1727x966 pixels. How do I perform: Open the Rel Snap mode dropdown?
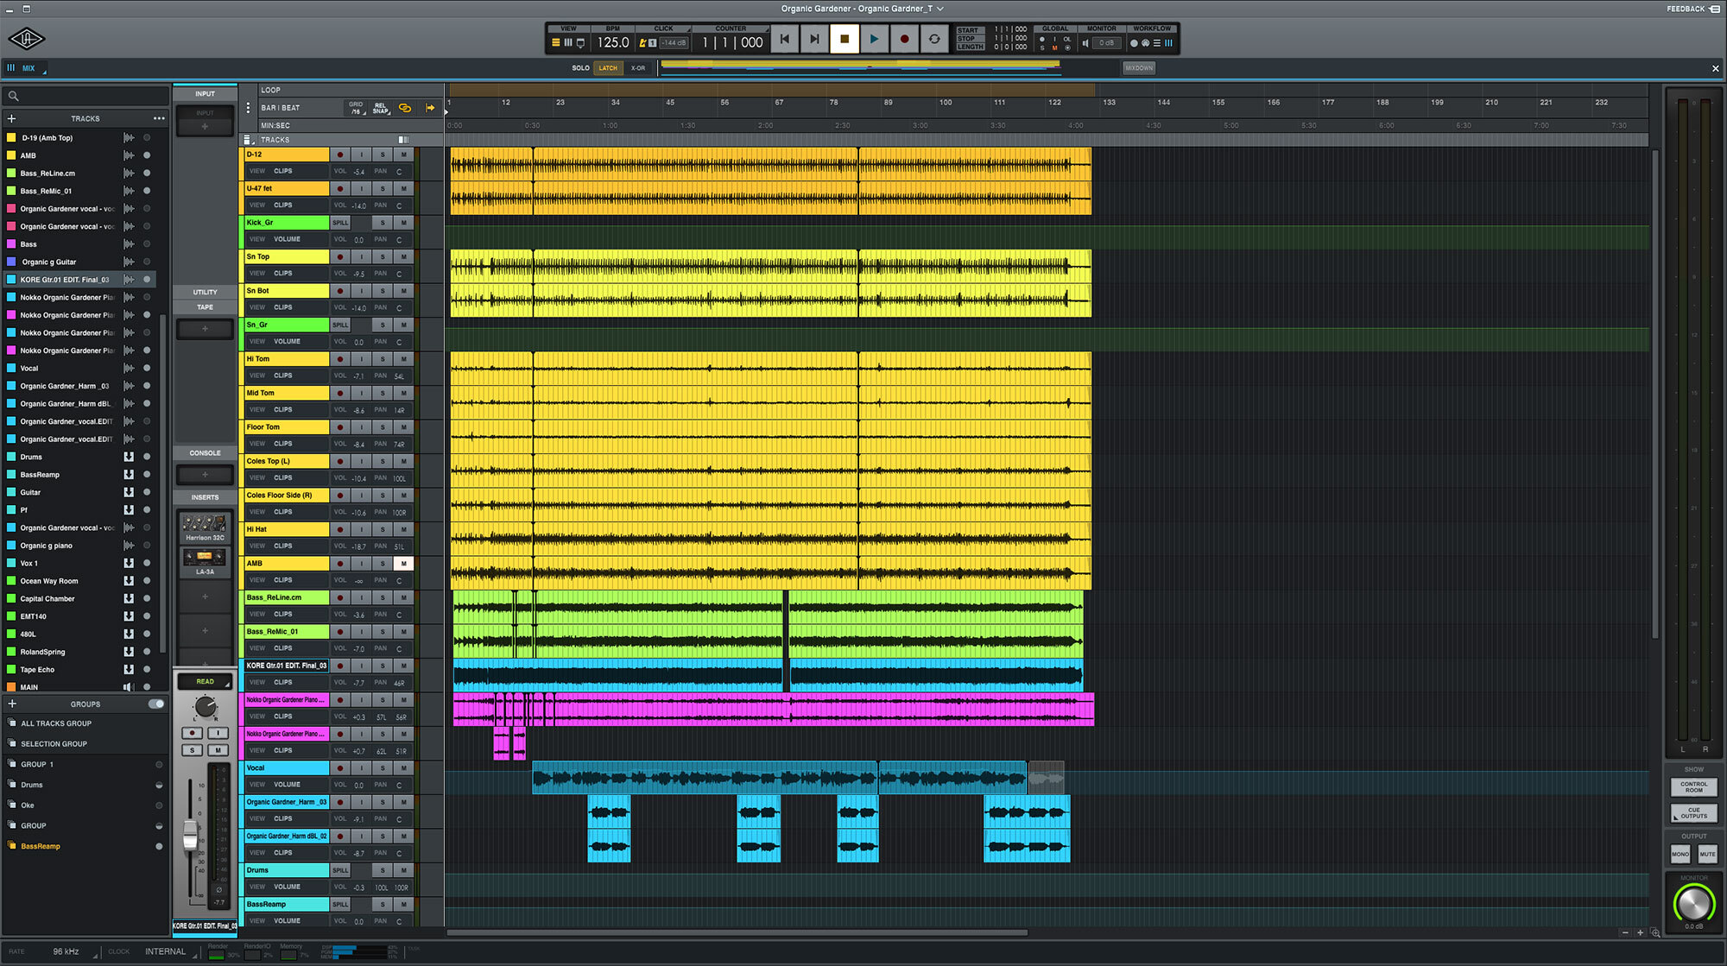[x=381, y=108]
